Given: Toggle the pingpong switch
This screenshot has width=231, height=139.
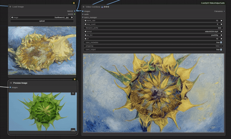Looking at the screenshot, I should point(221,46).
